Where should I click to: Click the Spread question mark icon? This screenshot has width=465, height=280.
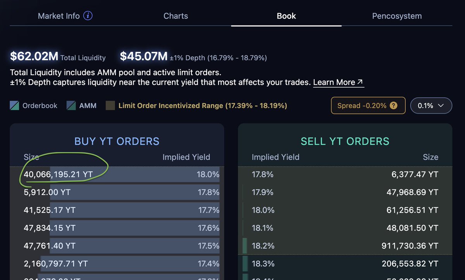point(393,105)
